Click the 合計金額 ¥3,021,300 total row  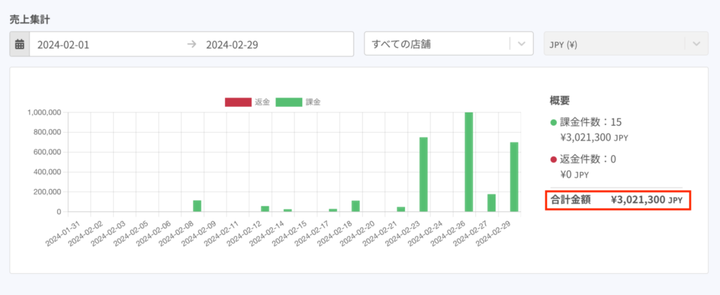pos(618,200)
